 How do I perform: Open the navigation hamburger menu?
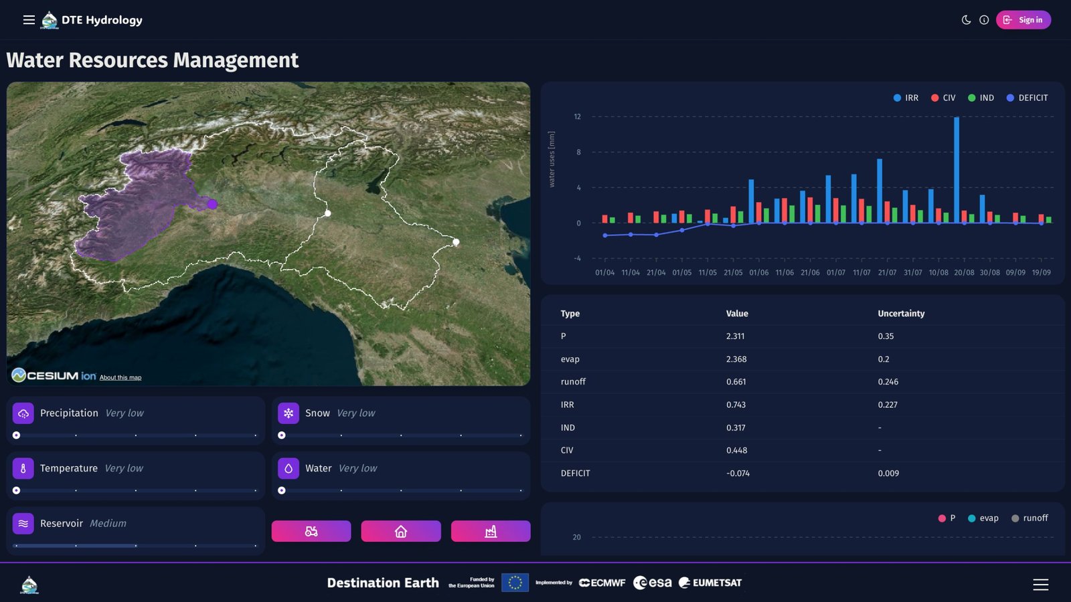coord(29,19)
